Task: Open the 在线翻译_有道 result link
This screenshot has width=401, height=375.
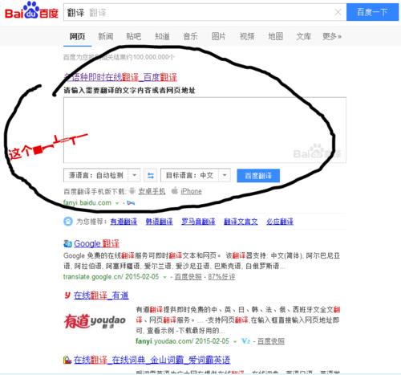Action: [101, 296]
